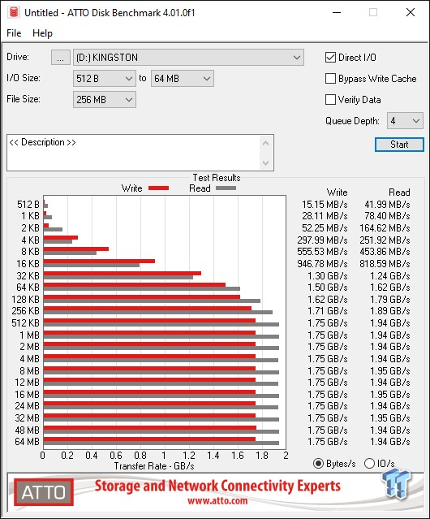Image resolution: width=430 pixels, height=519 pixels.
Task: Uncheck the Direct I/O checkbox
Action: [330, 58]
